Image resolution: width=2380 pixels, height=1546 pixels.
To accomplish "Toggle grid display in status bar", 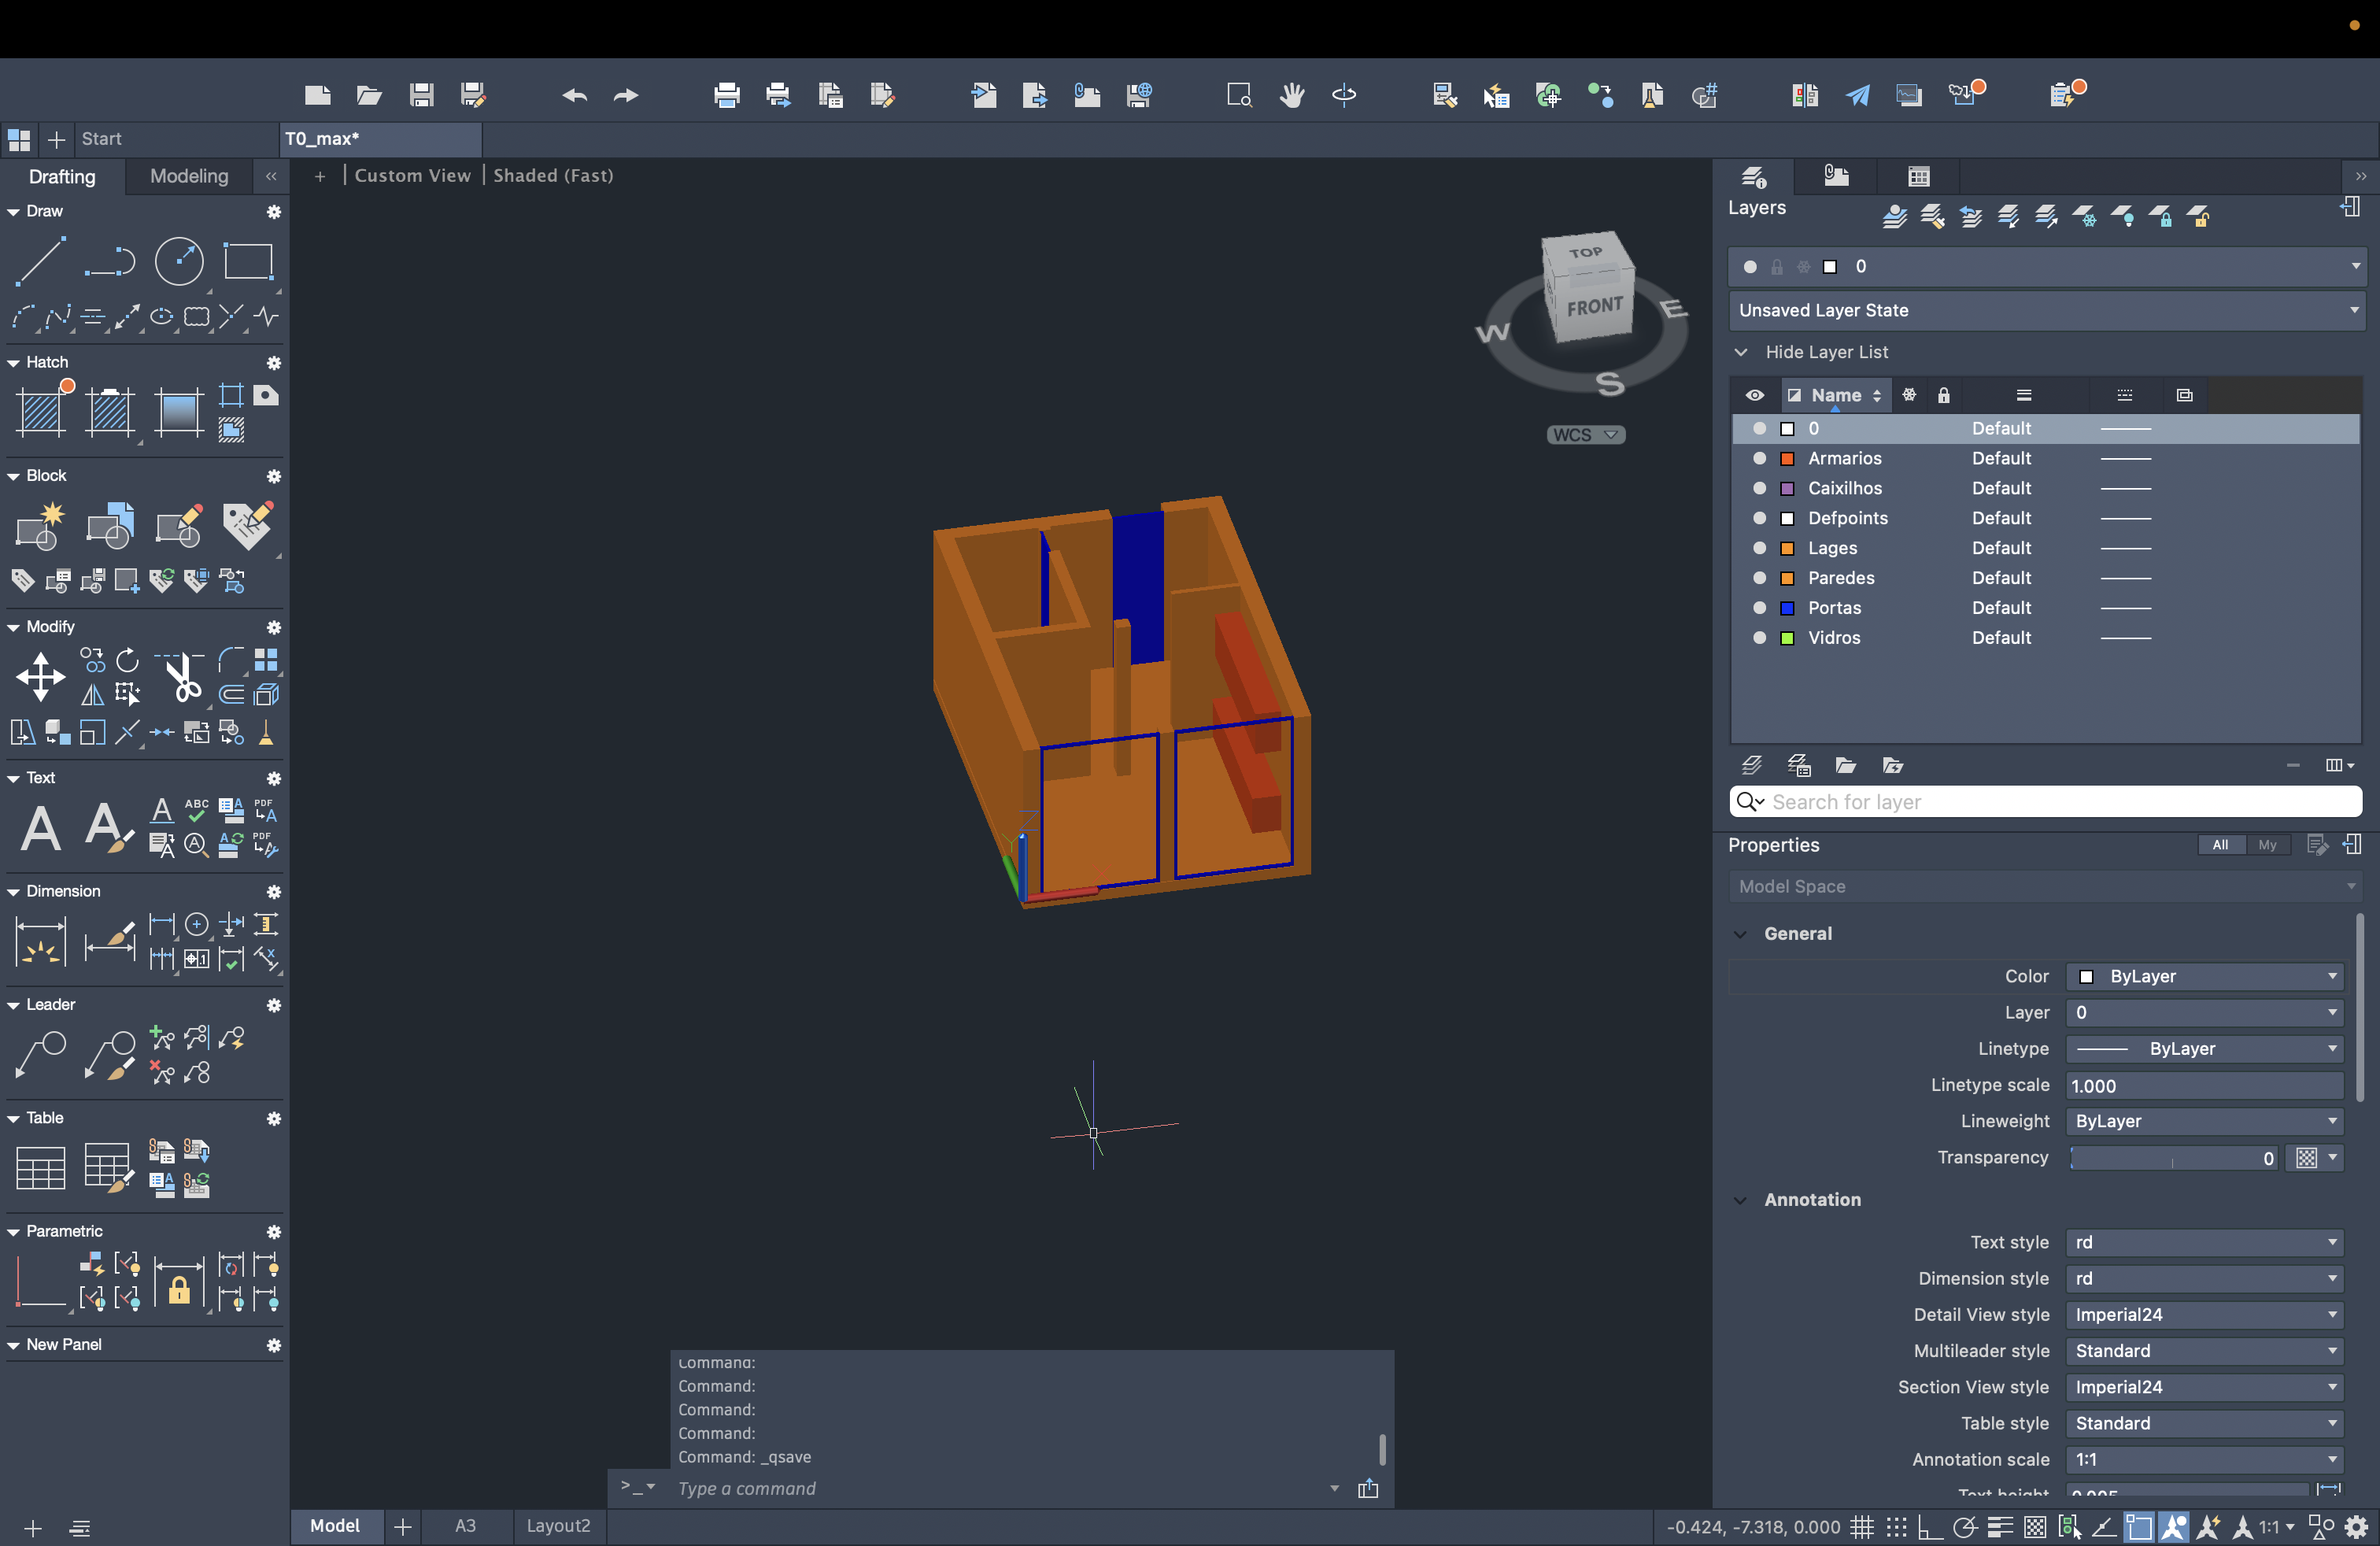I will pos(1861,1527).
